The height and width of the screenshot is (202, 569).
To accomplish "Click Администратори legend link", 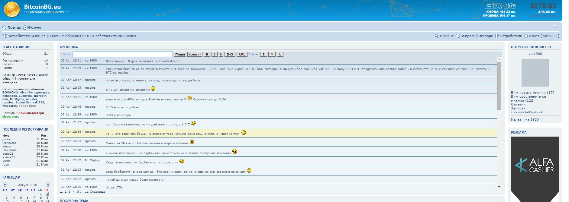I will pos(31,113).
